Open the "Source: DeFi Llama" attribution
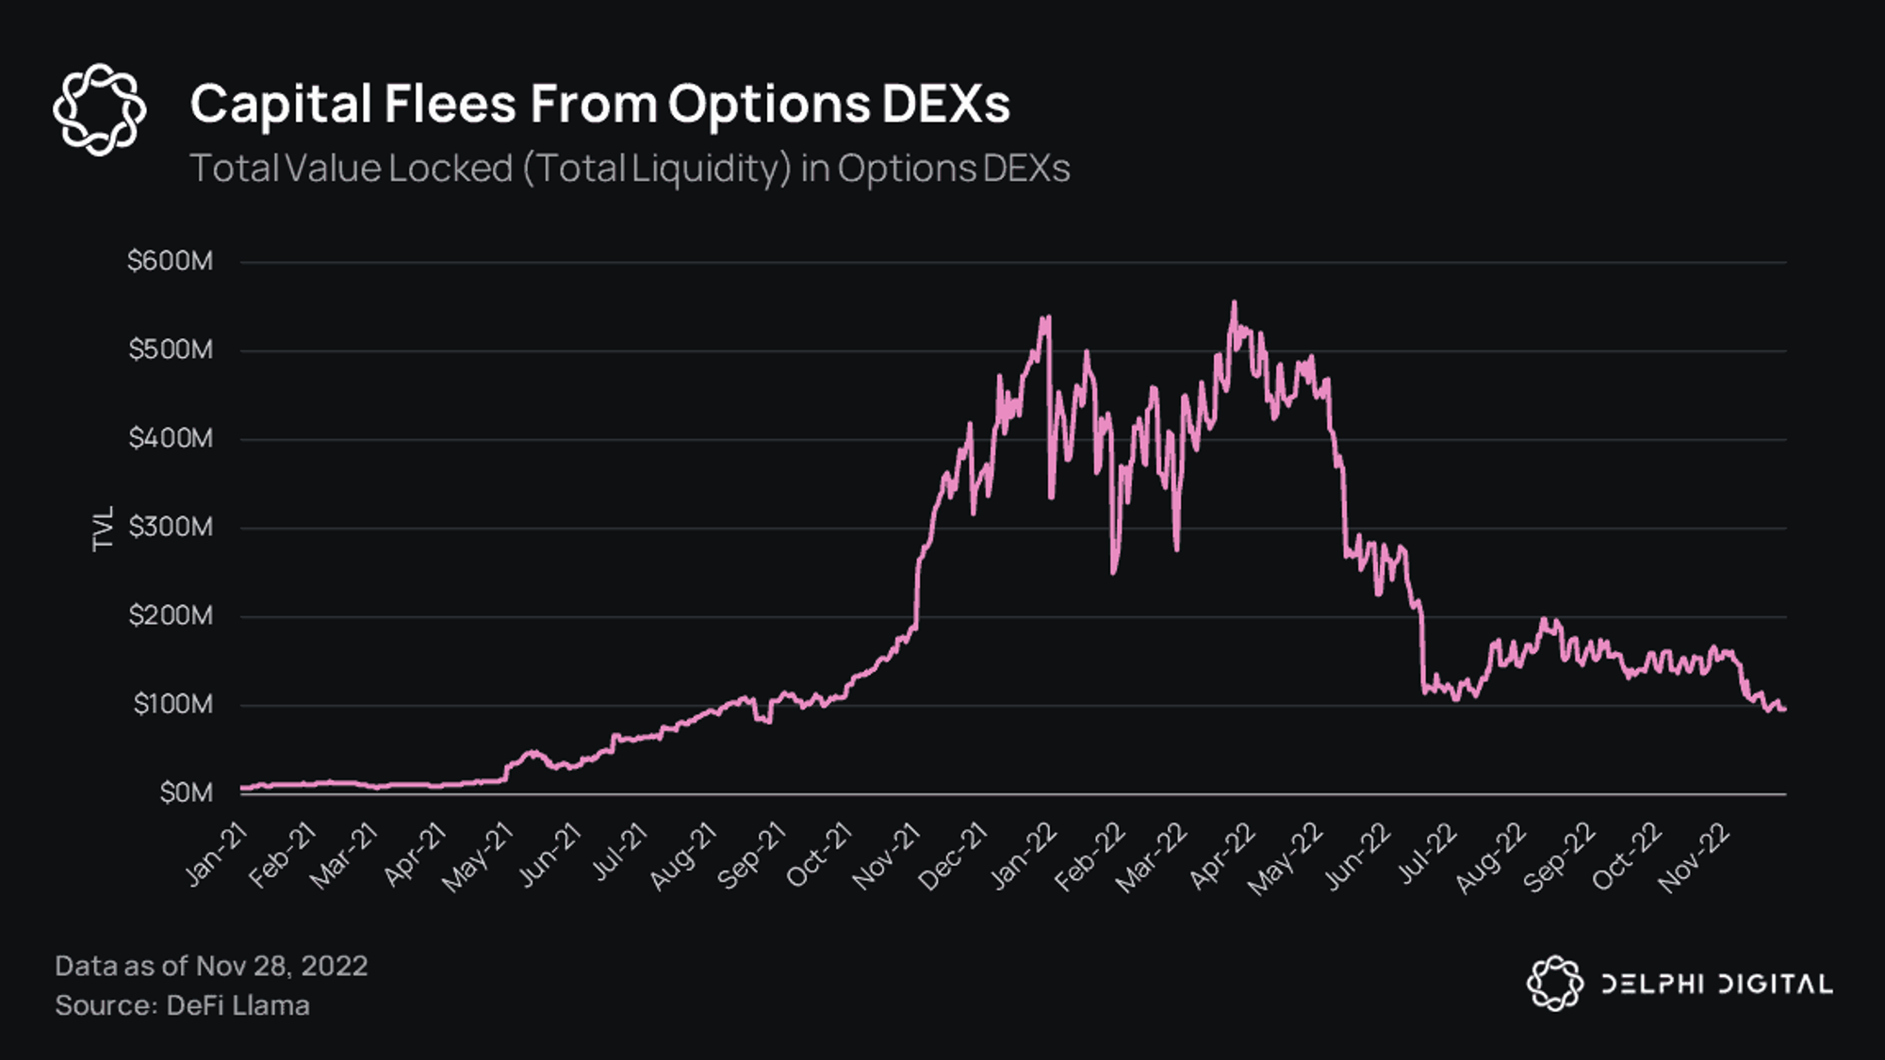The width and height of the screenshot is (1885, 1060). point(182,1005)
